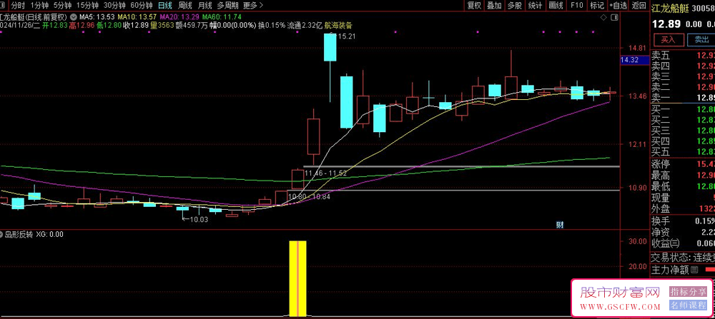715x319 pixels.
Task: Open the 多股 multi-stock view
Action: pos(514,6)
